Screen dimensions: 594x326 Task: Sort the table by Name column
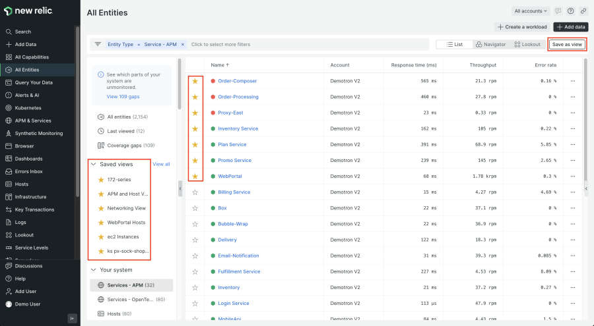click(x=220, y=65)
